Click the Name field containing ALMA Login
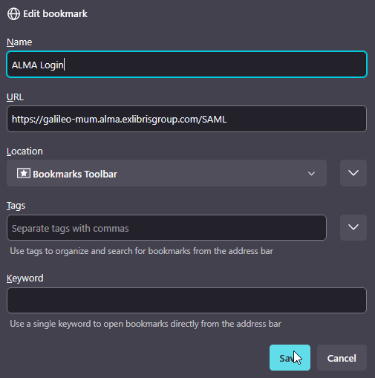The width and height of the screenshot is (375, 378). [186, 65]
